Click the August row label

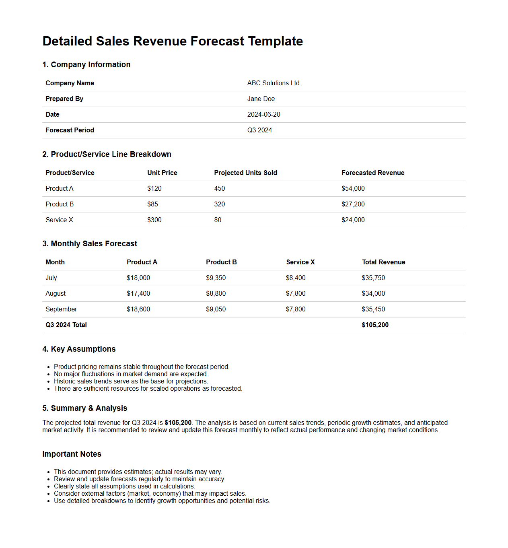click(x=56, y=293)
